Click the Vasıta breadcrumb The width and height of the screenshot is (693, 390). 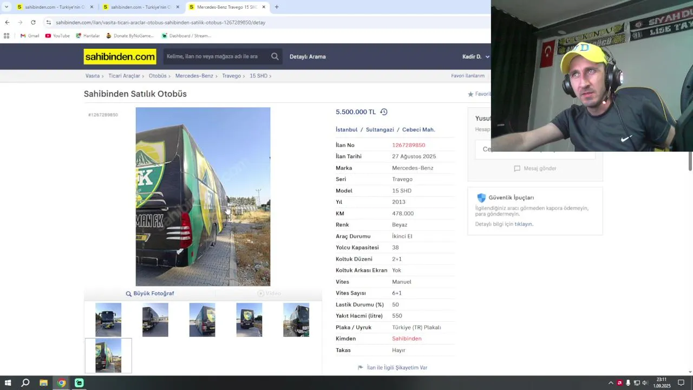click(93, 76)
